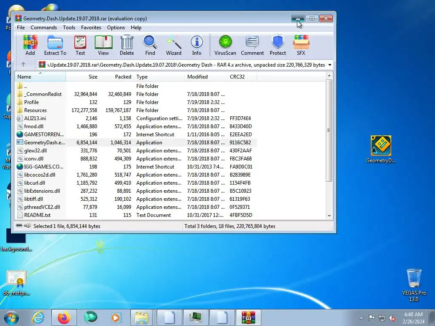Click the scrollbar down arrow
435x326 pixels.
tap(329, 216)
